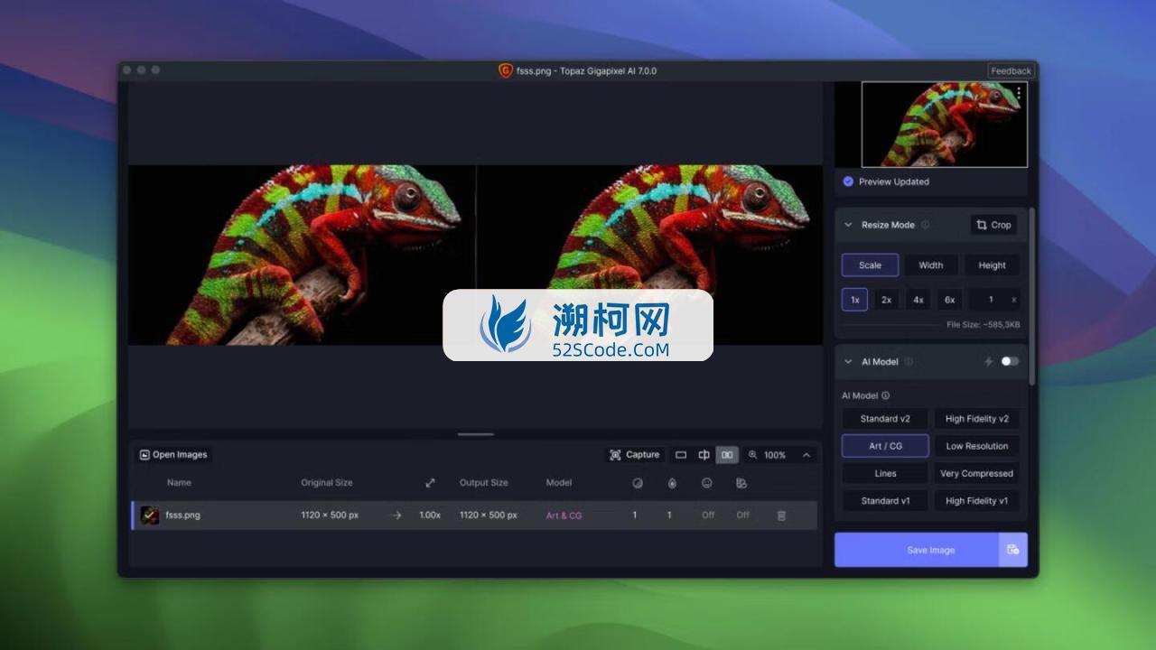
Task: Choose the Standard v2 AI model
Action: click(885, 419)
